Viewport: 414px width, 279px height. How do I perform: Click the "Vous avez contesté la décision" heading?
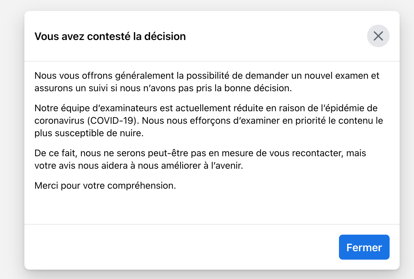point(110,36)
